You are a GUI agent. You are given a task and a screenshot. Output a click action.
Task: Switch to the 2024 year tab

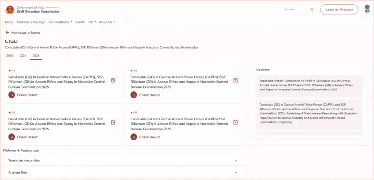[23, 55]
